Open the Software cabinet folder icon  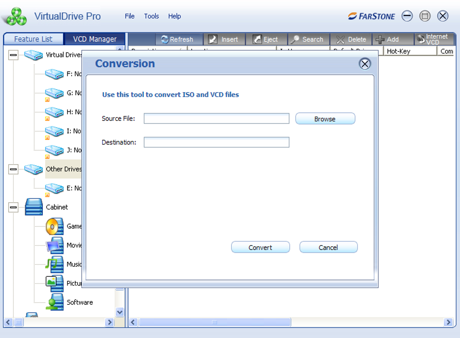[55, 302]
